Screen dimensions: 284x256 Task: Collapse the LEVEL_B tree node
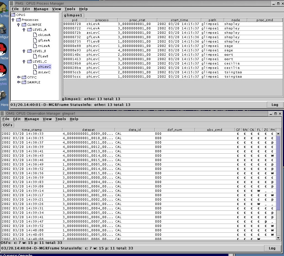click(x=24, y=51)
